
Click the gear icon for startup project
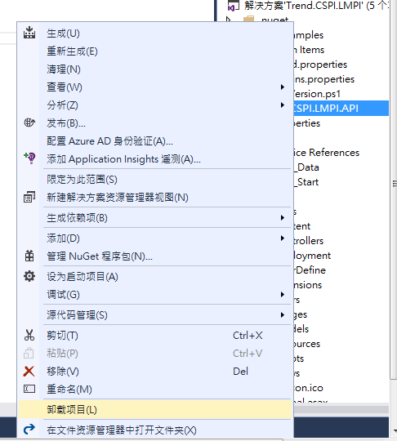tap(29, 276)
